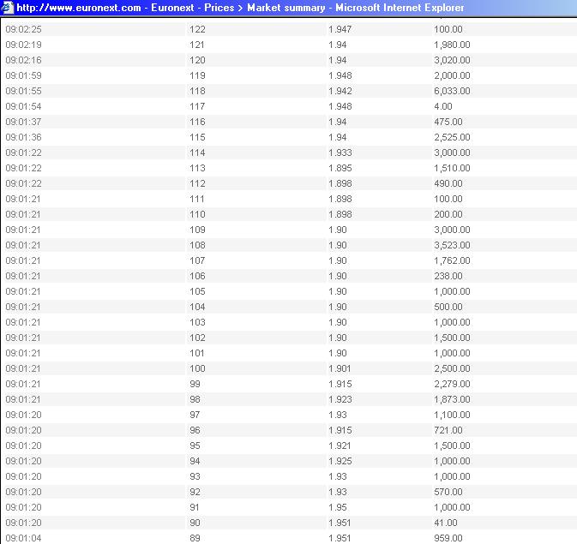The height and width of the screenshot is (544, 577).
Task: Click the volume 721.00 in row 96
Action: (x=448, y=431)
